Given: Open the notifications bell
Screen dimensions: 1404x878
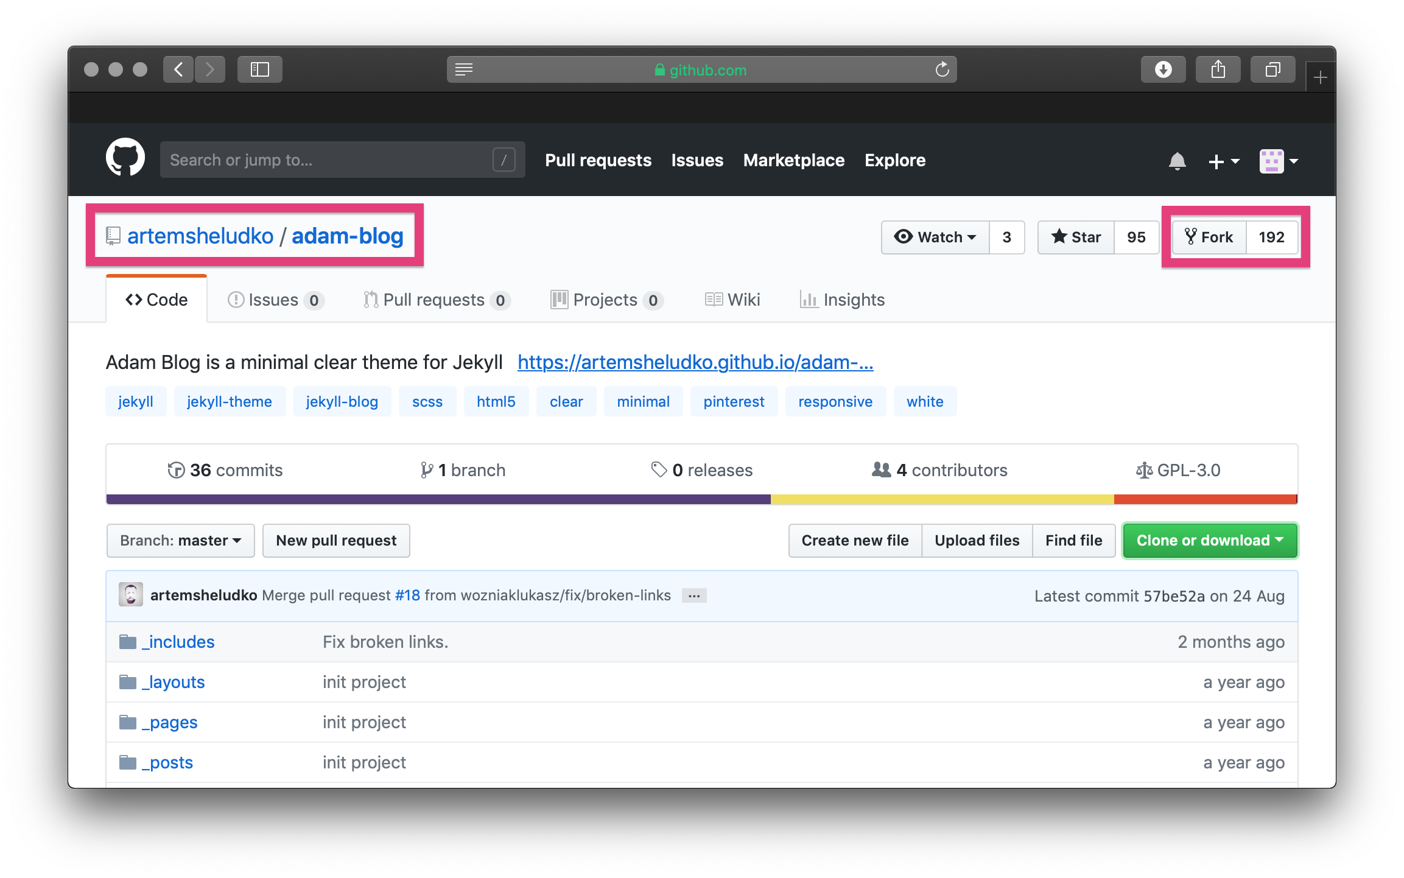Looking at the screenshot, I should tap(1177, 161).
